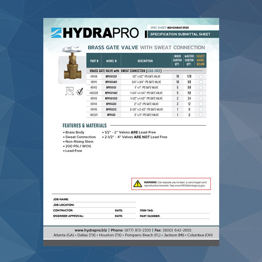
Task: Click the Job Location field line
Action: [94, 205]
